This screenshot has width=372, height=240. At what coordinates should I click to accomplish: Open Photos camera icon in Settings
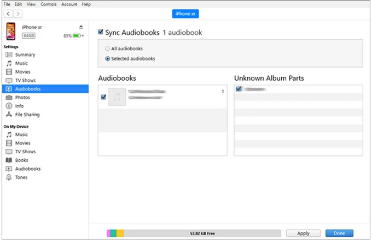9,98
